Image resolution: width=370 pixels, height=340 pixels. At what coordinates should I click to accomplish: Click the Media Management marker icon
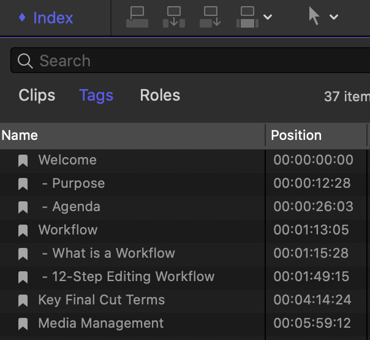click(x=23, y=324)
